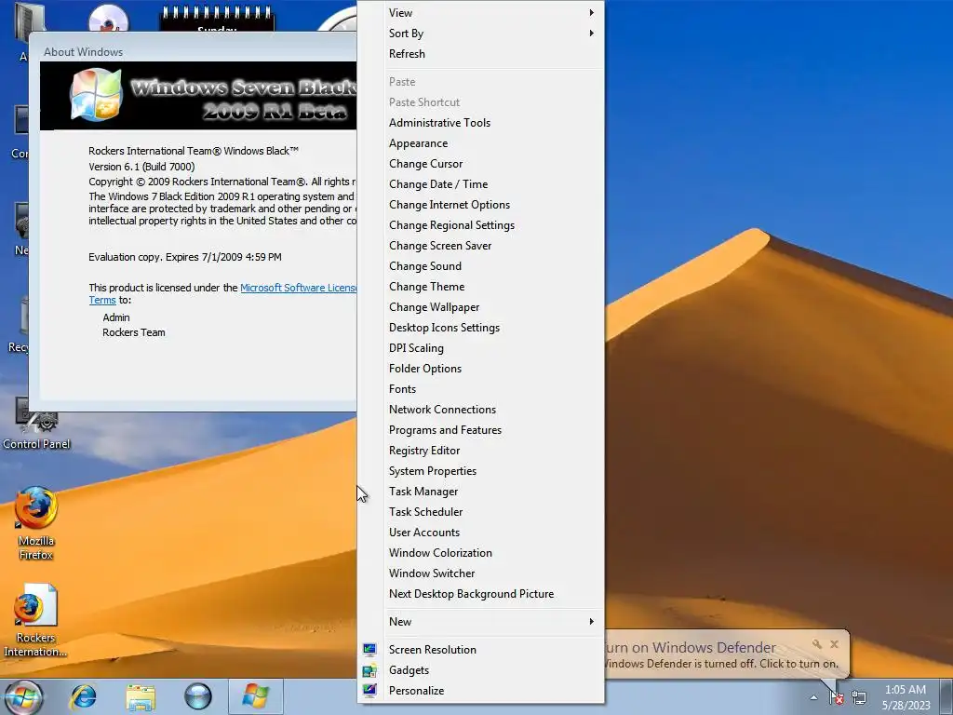Click the 'Rockers Team' licensee text
Viewport: 953px width, 715px height.
pos(134,332)
